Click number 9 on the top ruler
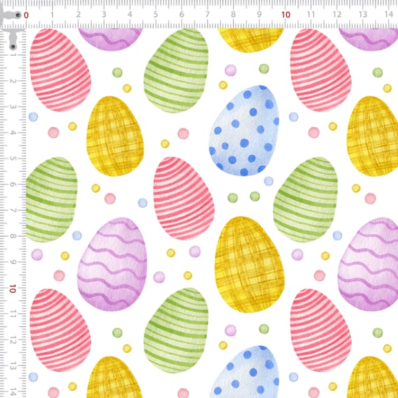398x398 pixels. [259, 15]
